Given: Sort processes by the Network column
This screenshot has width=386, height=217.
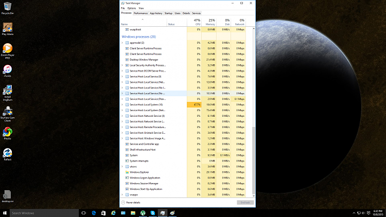Looking at the screenshot, I should [x=238, y=22].
